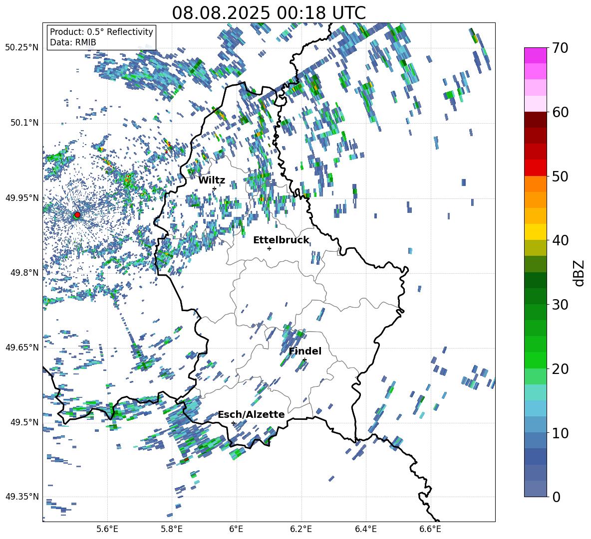
Task: Click the 20 tick on colorbar
Action: 560,369
